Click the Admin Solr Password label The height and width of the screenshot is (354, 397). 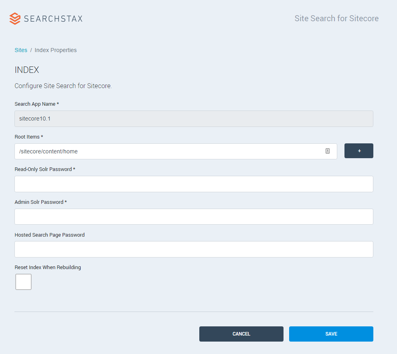pos(41,202)
